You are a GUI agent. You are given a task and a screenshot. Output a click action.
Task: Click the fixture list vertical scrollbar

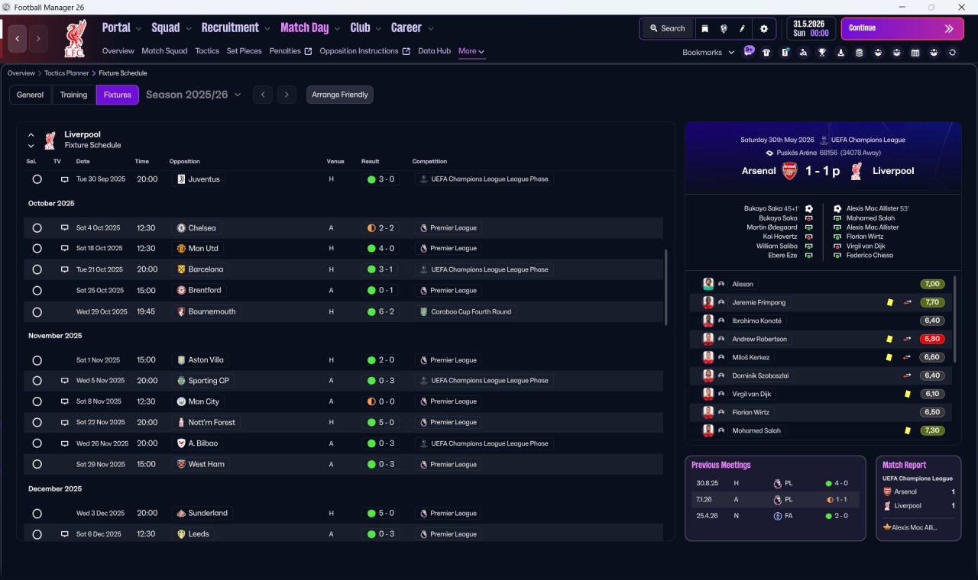point(667,287)
